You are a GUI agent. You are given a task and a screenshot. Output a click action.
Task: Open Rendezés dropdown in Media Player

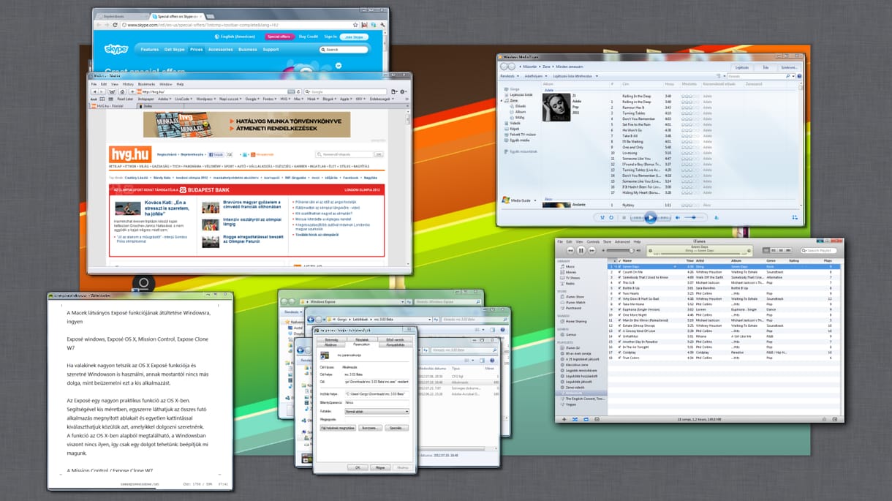(510, 76)
